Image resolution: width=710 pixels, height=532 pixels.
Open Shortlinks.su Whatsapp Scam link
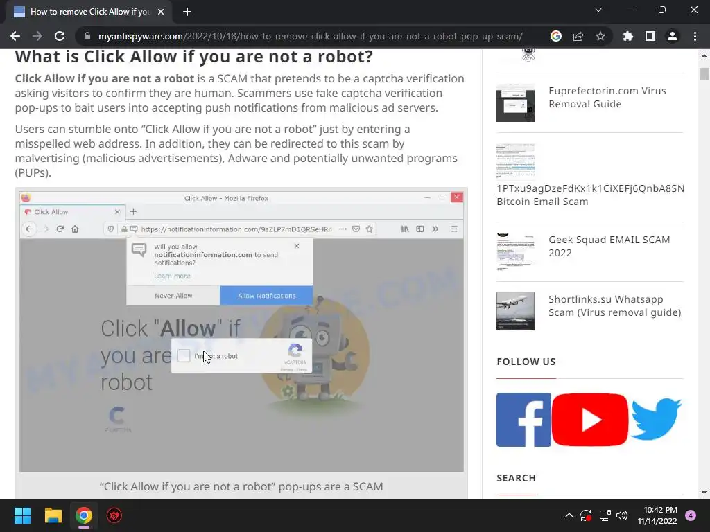pyautogui.click(x=614, y=305)
